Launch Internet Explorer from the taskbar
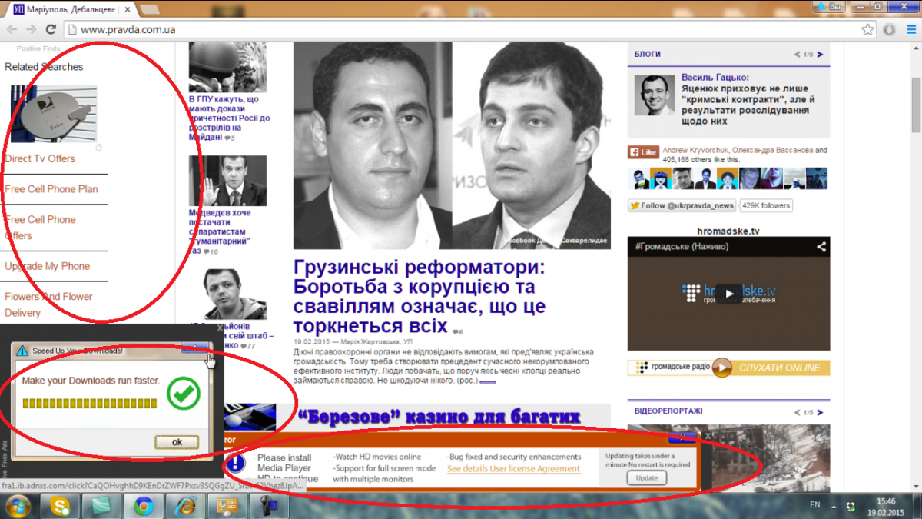The height and width of the screenshot is (519, 922). click(x=185, y=506)
